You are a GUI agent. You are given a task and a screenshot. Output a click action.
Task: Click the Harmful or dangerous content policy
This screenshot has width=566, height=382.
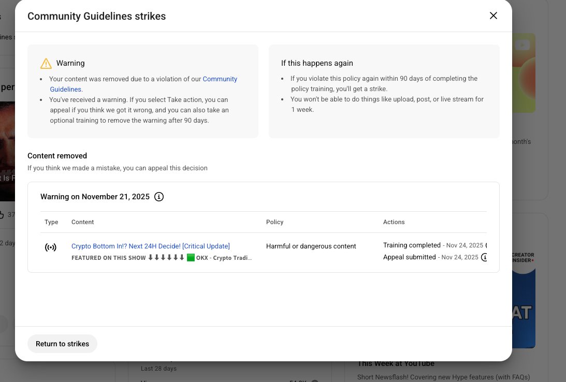click(x=311, y=246)
